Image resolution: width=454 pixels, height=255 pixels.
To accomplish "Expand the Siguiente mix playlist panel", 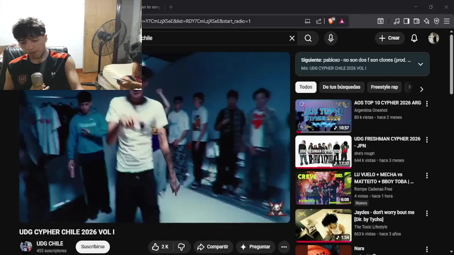I will [x=420, y=64].
